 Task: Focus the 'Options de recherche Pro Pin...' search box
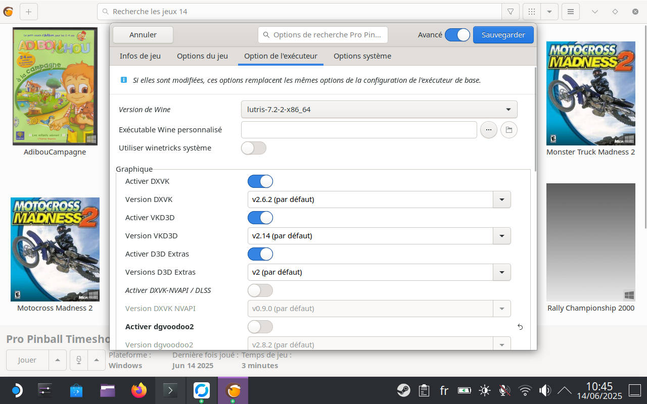323,35
